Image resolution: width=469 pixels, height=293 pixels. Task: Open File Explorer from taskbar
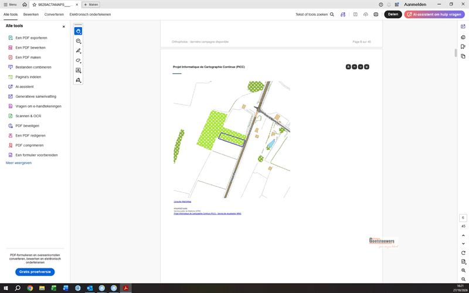[42, 288]
